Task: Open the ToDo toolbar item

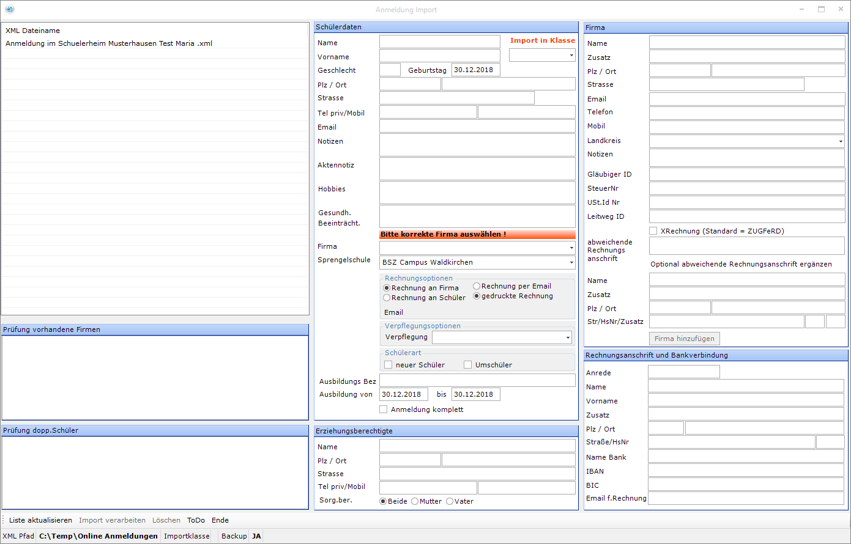Action: tap(196, 520)
